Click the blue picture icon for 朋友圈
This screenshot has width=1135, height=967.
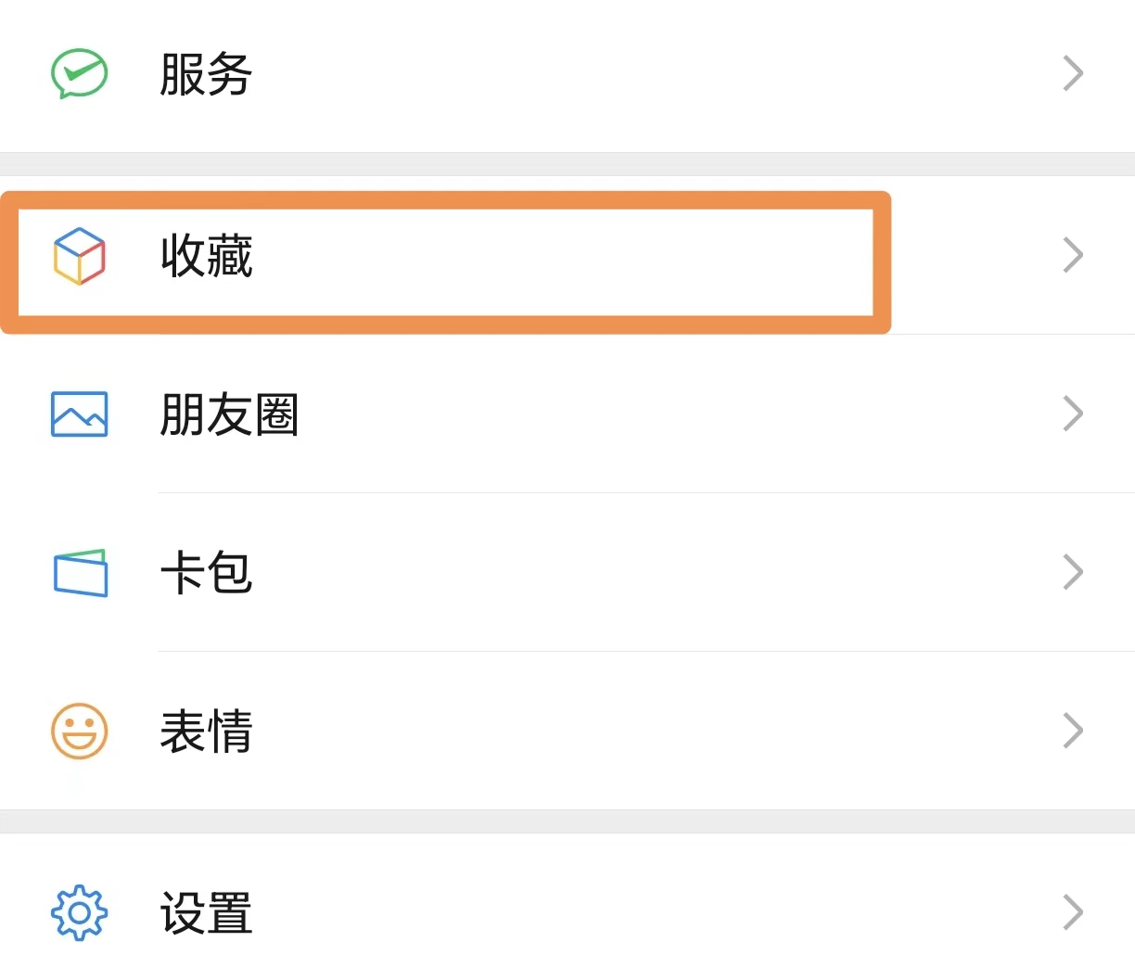pyautogui.click(x=79, y=414)
